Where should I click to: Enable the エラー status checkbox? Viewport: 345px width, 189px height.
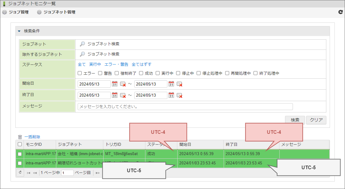pos(80,73)
